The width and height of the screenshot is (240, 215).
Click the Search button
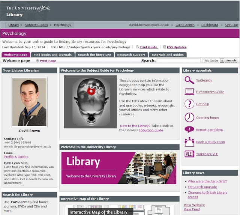coord(231,60)
